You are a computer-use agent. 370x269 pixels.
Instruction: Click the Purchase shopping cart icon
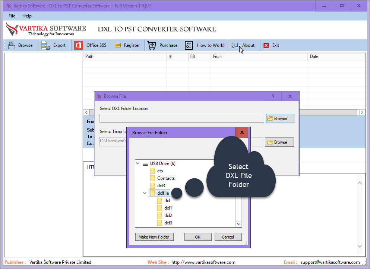click(152, 45)
